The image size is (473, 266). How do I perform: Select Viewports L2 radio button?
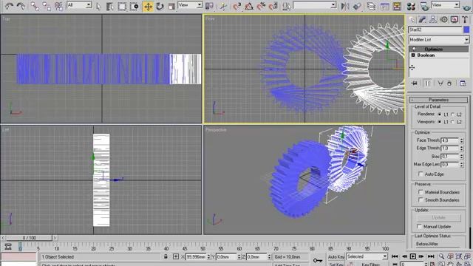[x=452, y=122]
